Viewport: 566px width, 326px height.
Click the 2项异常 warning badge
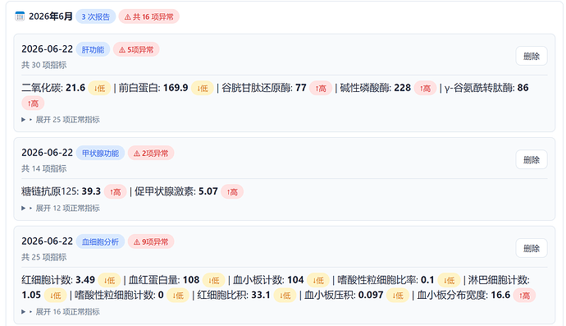(x=151, y=154)
